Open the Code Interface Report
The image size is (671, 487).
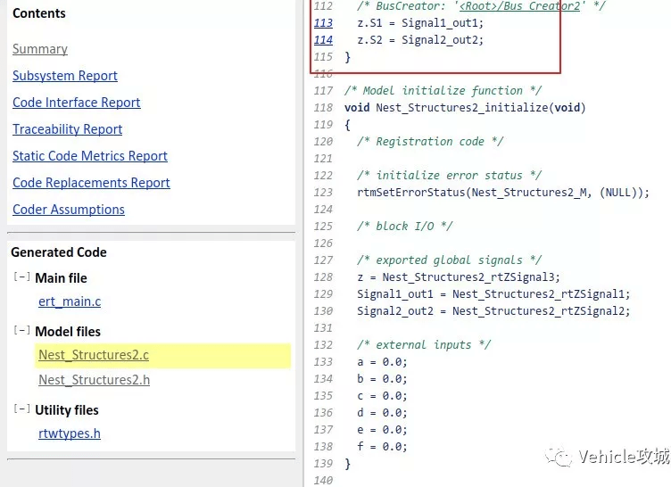pyautogui.click(x=76, y=103)
